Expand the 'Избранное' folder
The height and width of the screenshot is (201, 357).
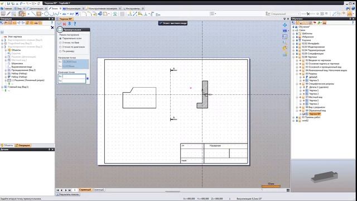click(294, 37)
